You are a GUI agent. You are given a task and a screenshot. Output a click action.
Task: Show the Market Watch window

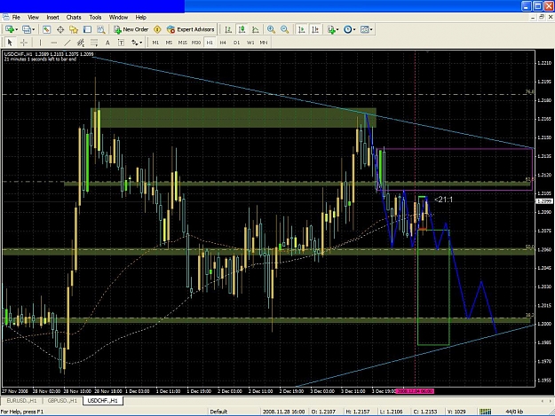[47, 29]
